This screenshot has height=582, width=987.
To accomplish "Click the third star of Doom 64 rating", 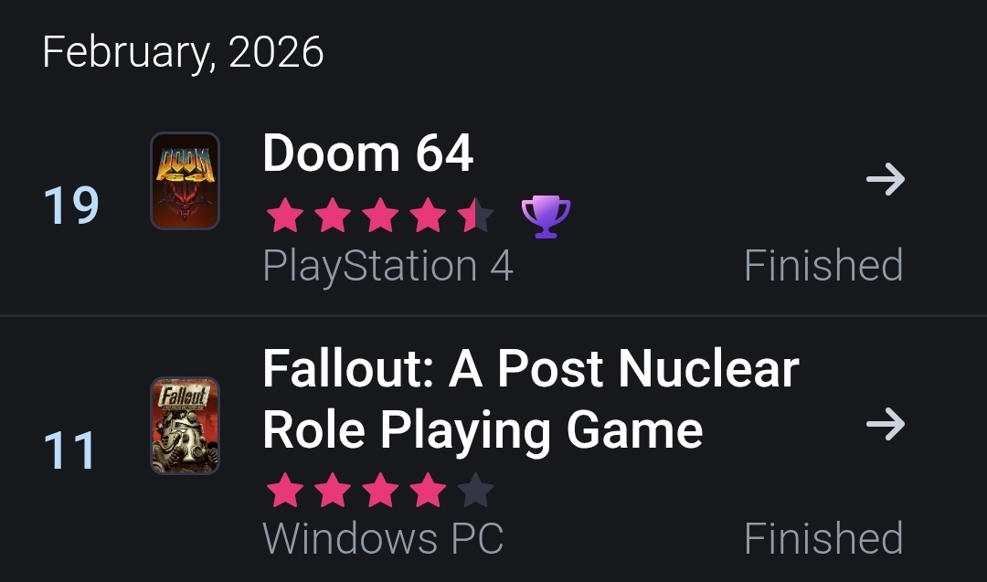I will (380, 217).
